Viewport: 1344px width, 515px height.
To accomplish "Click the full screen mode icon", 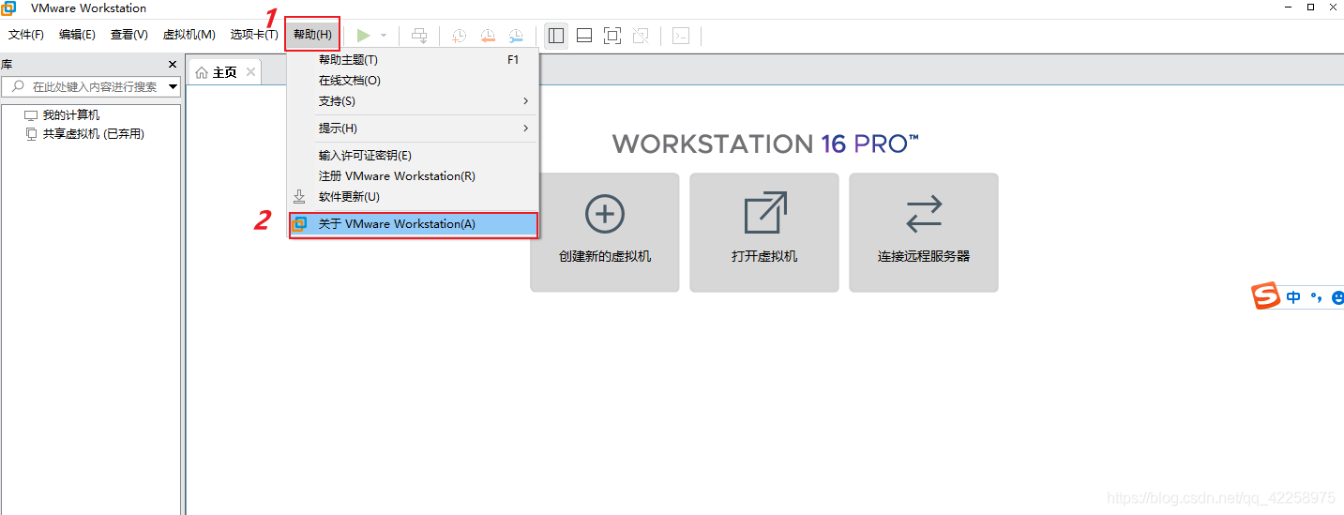I will tap(612, 36).
